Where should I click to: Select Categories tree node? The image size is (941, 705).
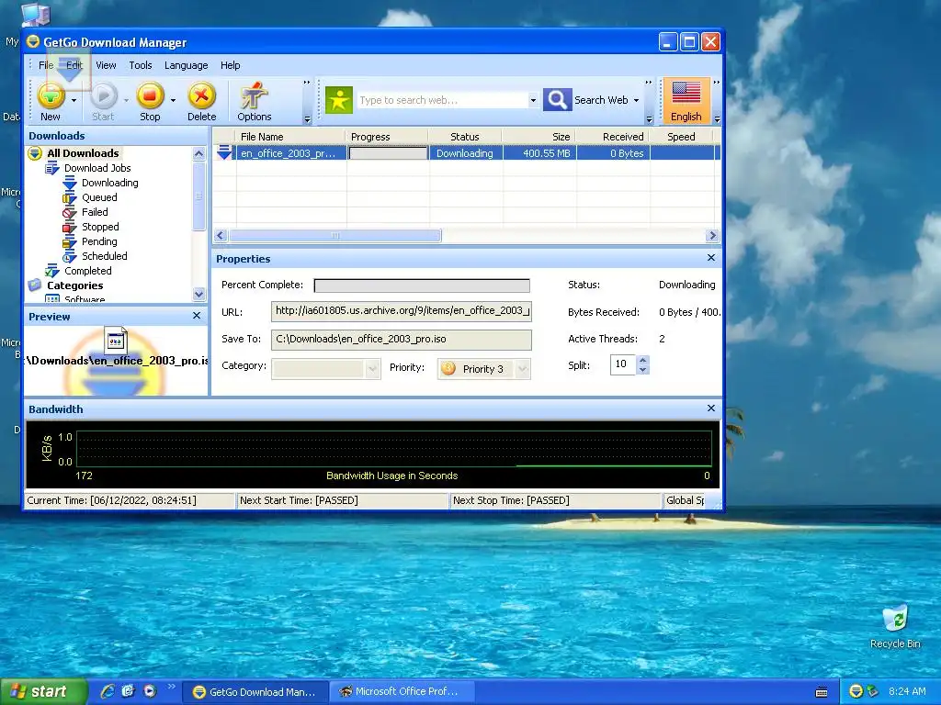pyautogui.click(x=74, y=286)
